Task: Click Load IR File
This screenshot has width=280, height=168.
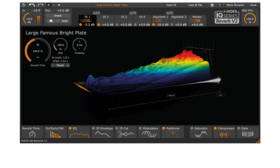Action: 195,5
